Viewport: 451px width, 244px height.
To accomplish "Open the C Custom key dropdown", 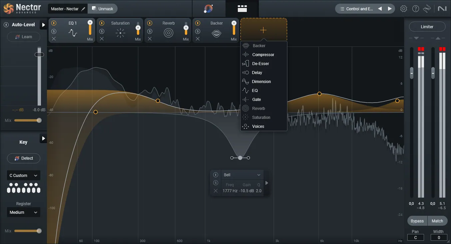I will (23, 175).
